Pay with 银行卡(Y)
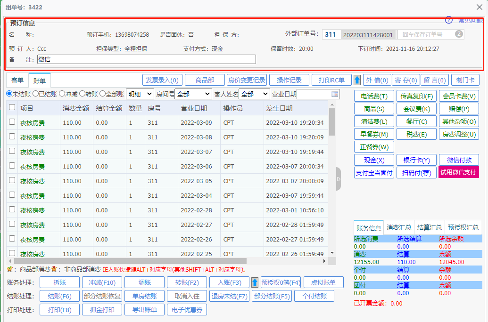 pyautogui.click(x=416, y=160)
